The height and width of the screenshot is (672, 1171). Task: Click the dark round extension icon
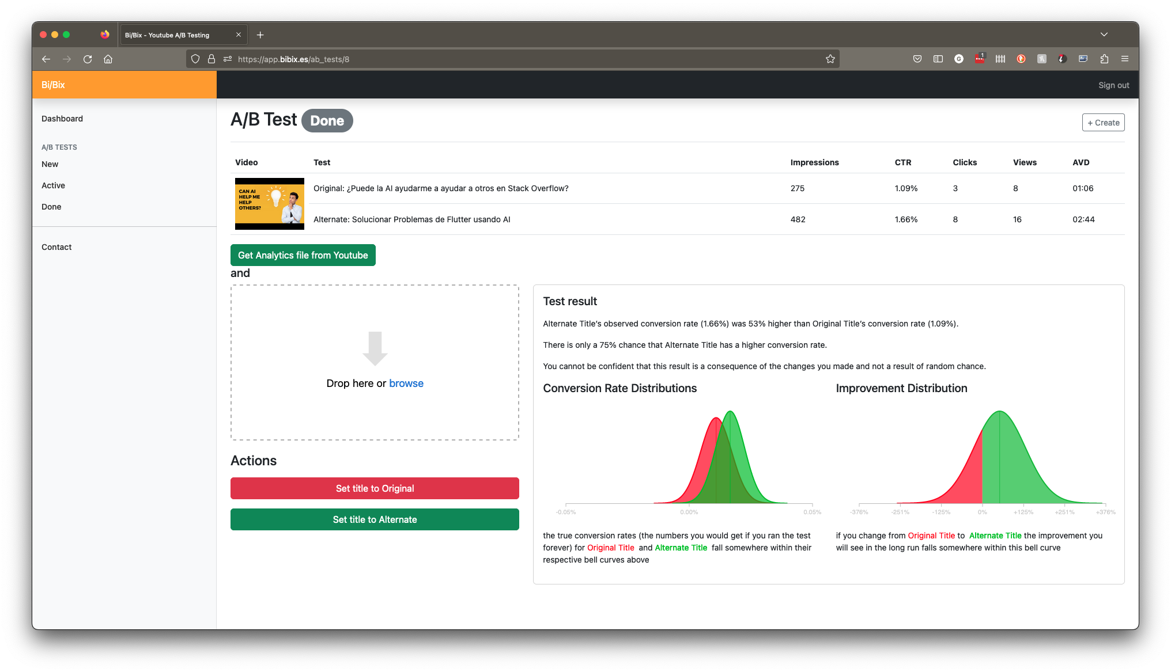(x=1063, y=59)
